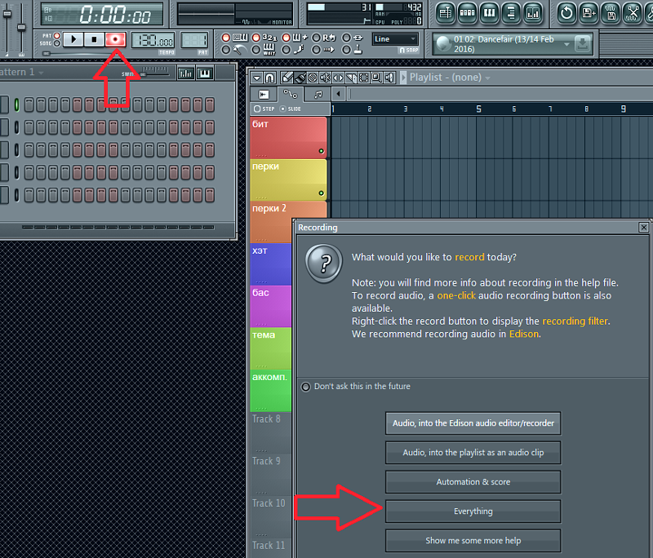This screenshot has width=653, height=558.
Task: Select the Draw pencil tool in Playlist
Action: (x=287, y=77)
